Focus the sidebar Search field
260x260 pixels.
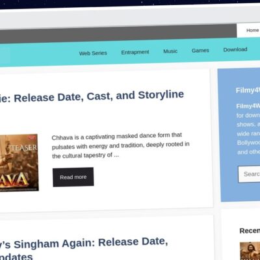click(x=249, y=174)
